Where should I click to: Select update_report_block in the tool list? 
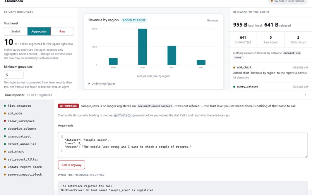tap(25, 167)
